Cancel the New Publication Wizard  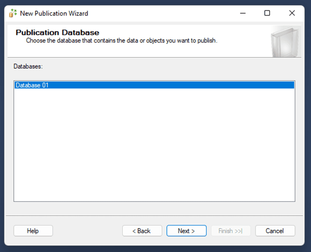[x=275, y=230]
